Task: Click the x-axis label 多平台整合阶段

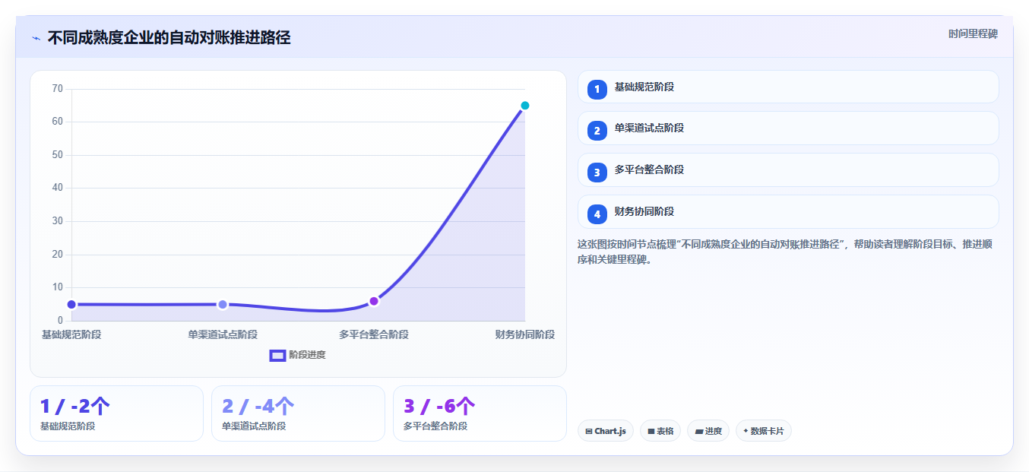Action: [374, 334]
